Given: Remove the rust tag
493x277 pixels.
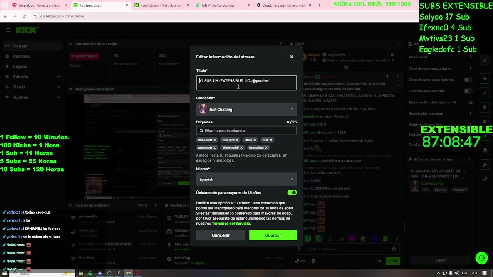Looking at the screenshot, I should 271,140.
